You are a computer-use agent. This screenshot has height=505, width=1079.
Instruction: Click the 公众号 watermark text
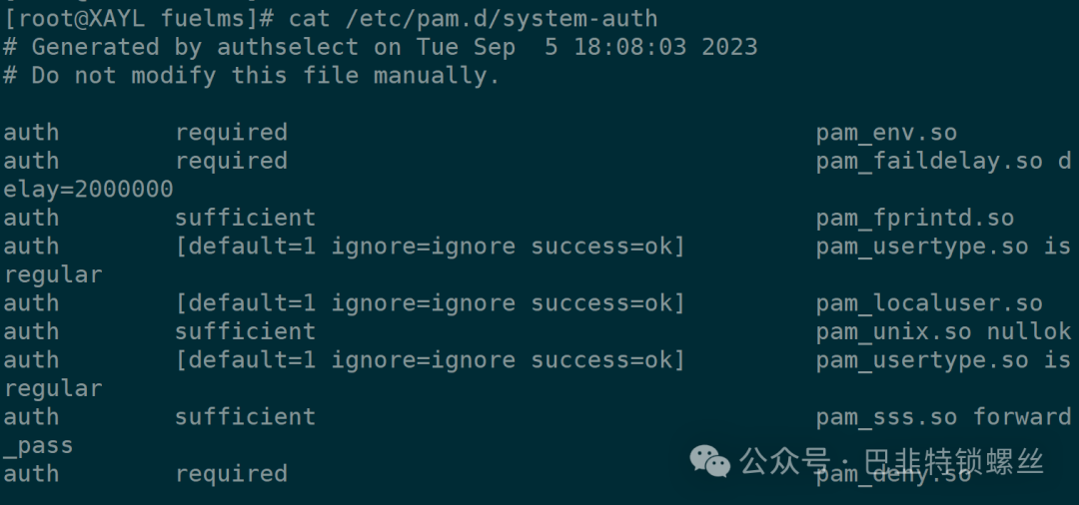[784, 461]
